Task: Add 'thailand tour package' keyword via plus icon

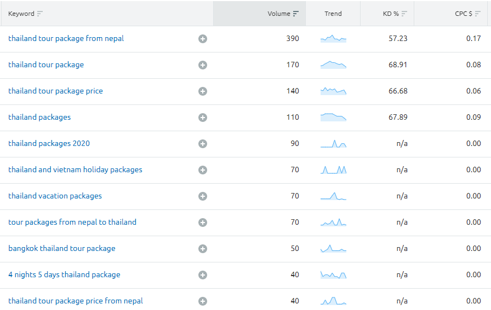Action: (203, 65)
